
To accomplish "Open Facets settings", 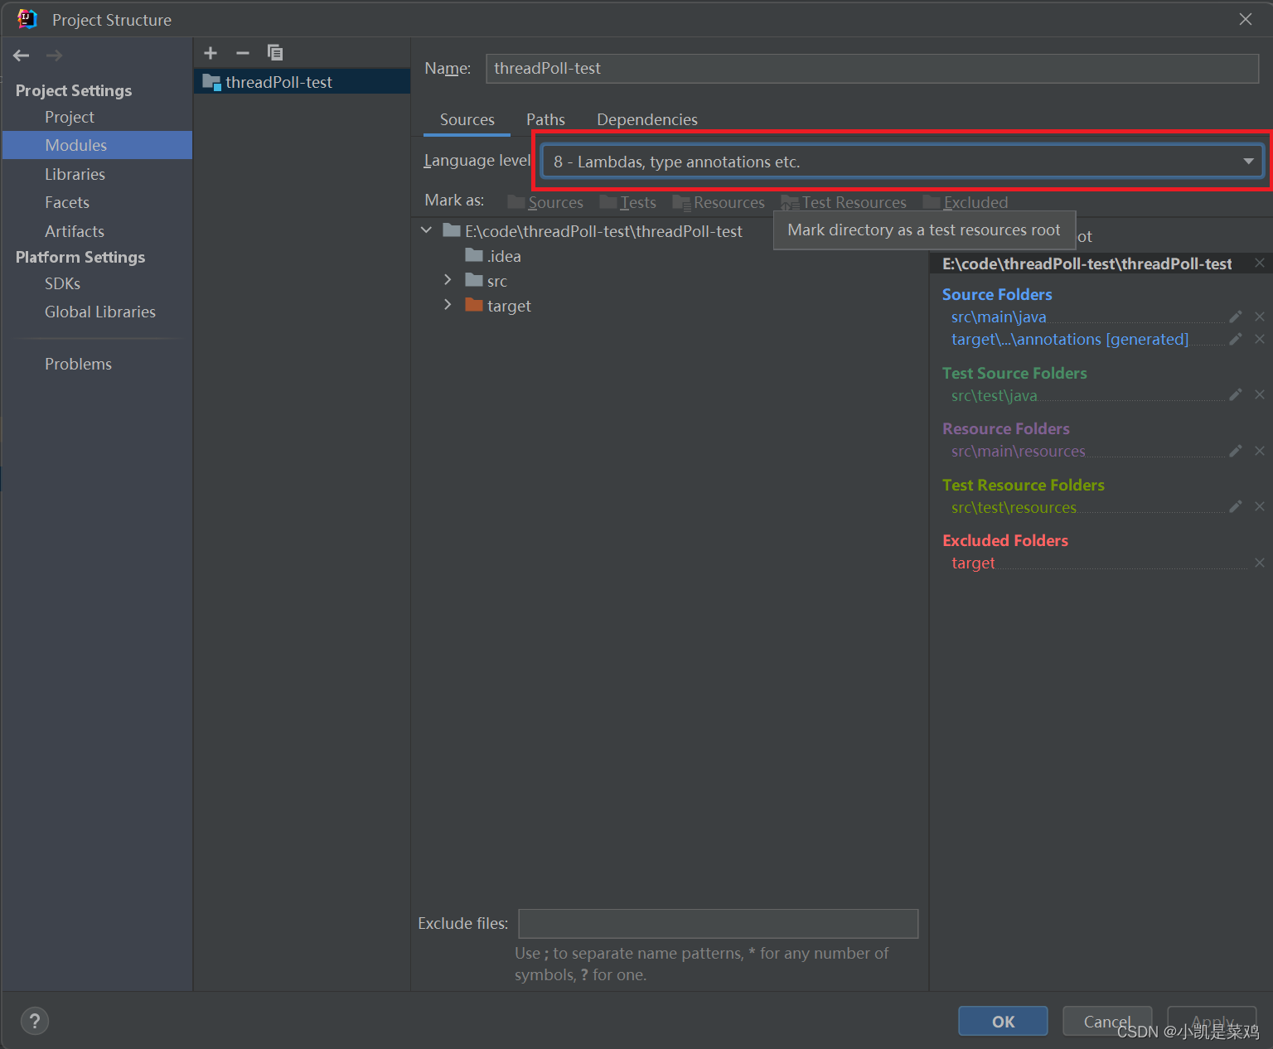I will tap(67, 202).
